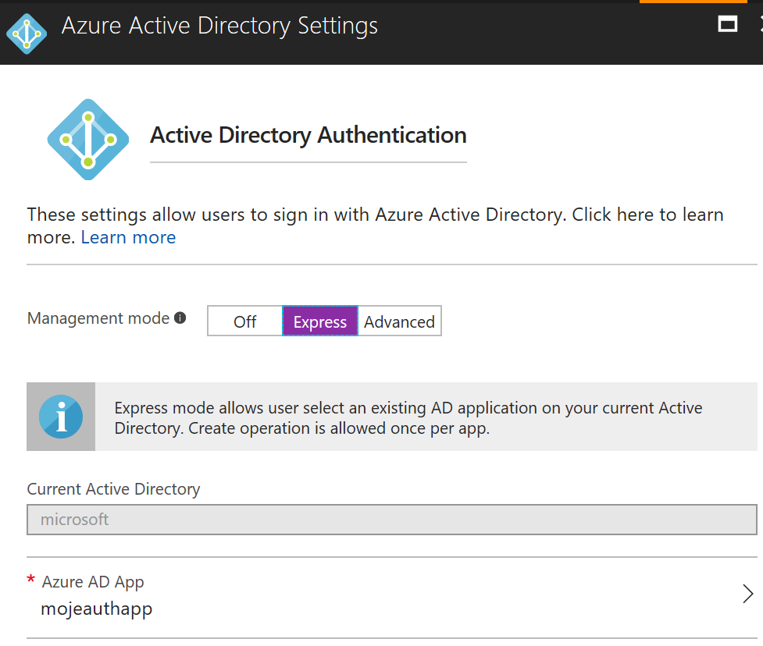
Task: Expand the Azure AD App chevron arrow
Action: 748,594
